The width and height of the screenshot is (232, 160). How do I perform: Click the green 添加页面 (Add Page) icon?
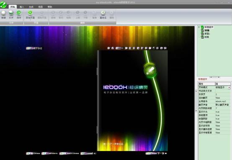point(30,13)
